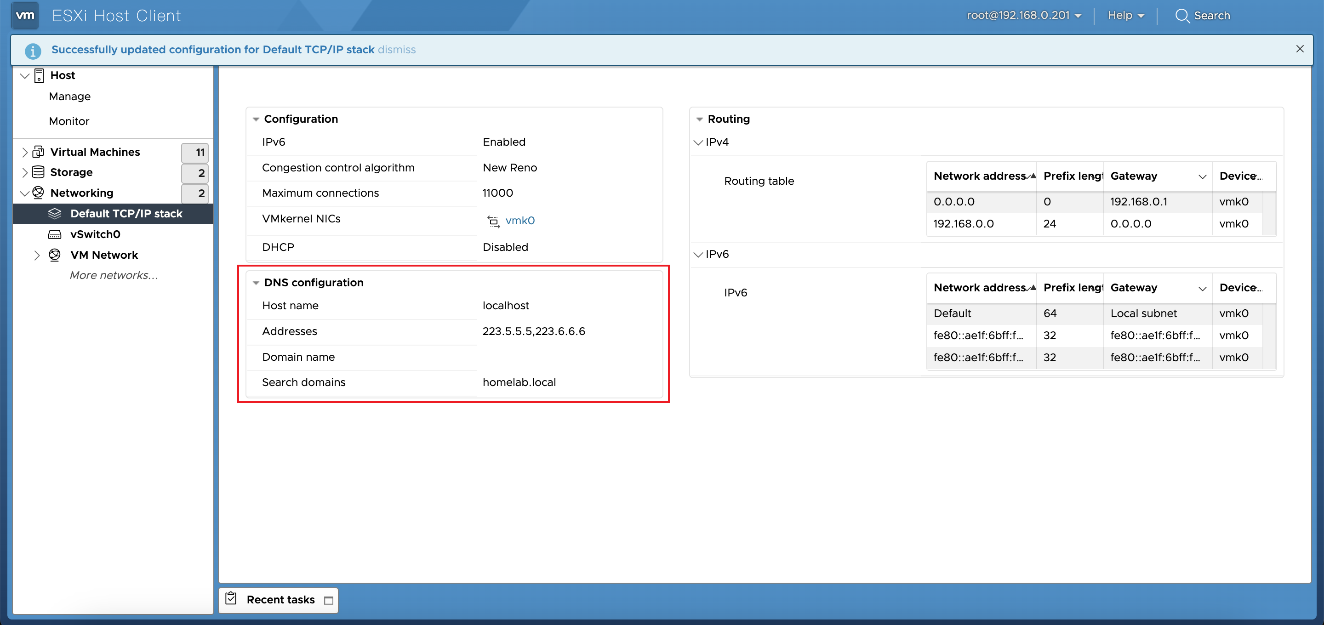The image size is (1324, 625).
Task: Expand the Storage tree node
Action: click(25, 172)
